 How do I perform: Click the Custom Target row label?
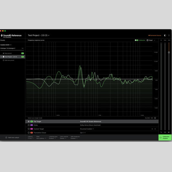click(x=39, y=129)
